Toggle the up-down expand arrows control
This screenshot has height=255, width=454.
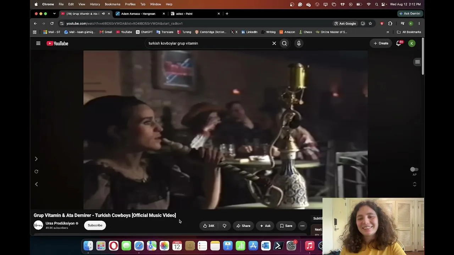point(415,184)
